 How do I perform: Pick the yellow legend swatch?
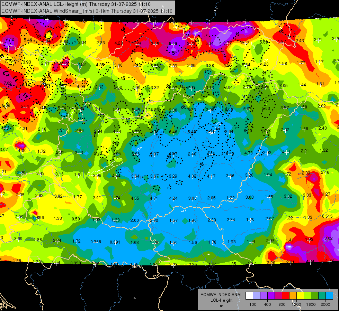pyautogui.click(x=300, y=296)
